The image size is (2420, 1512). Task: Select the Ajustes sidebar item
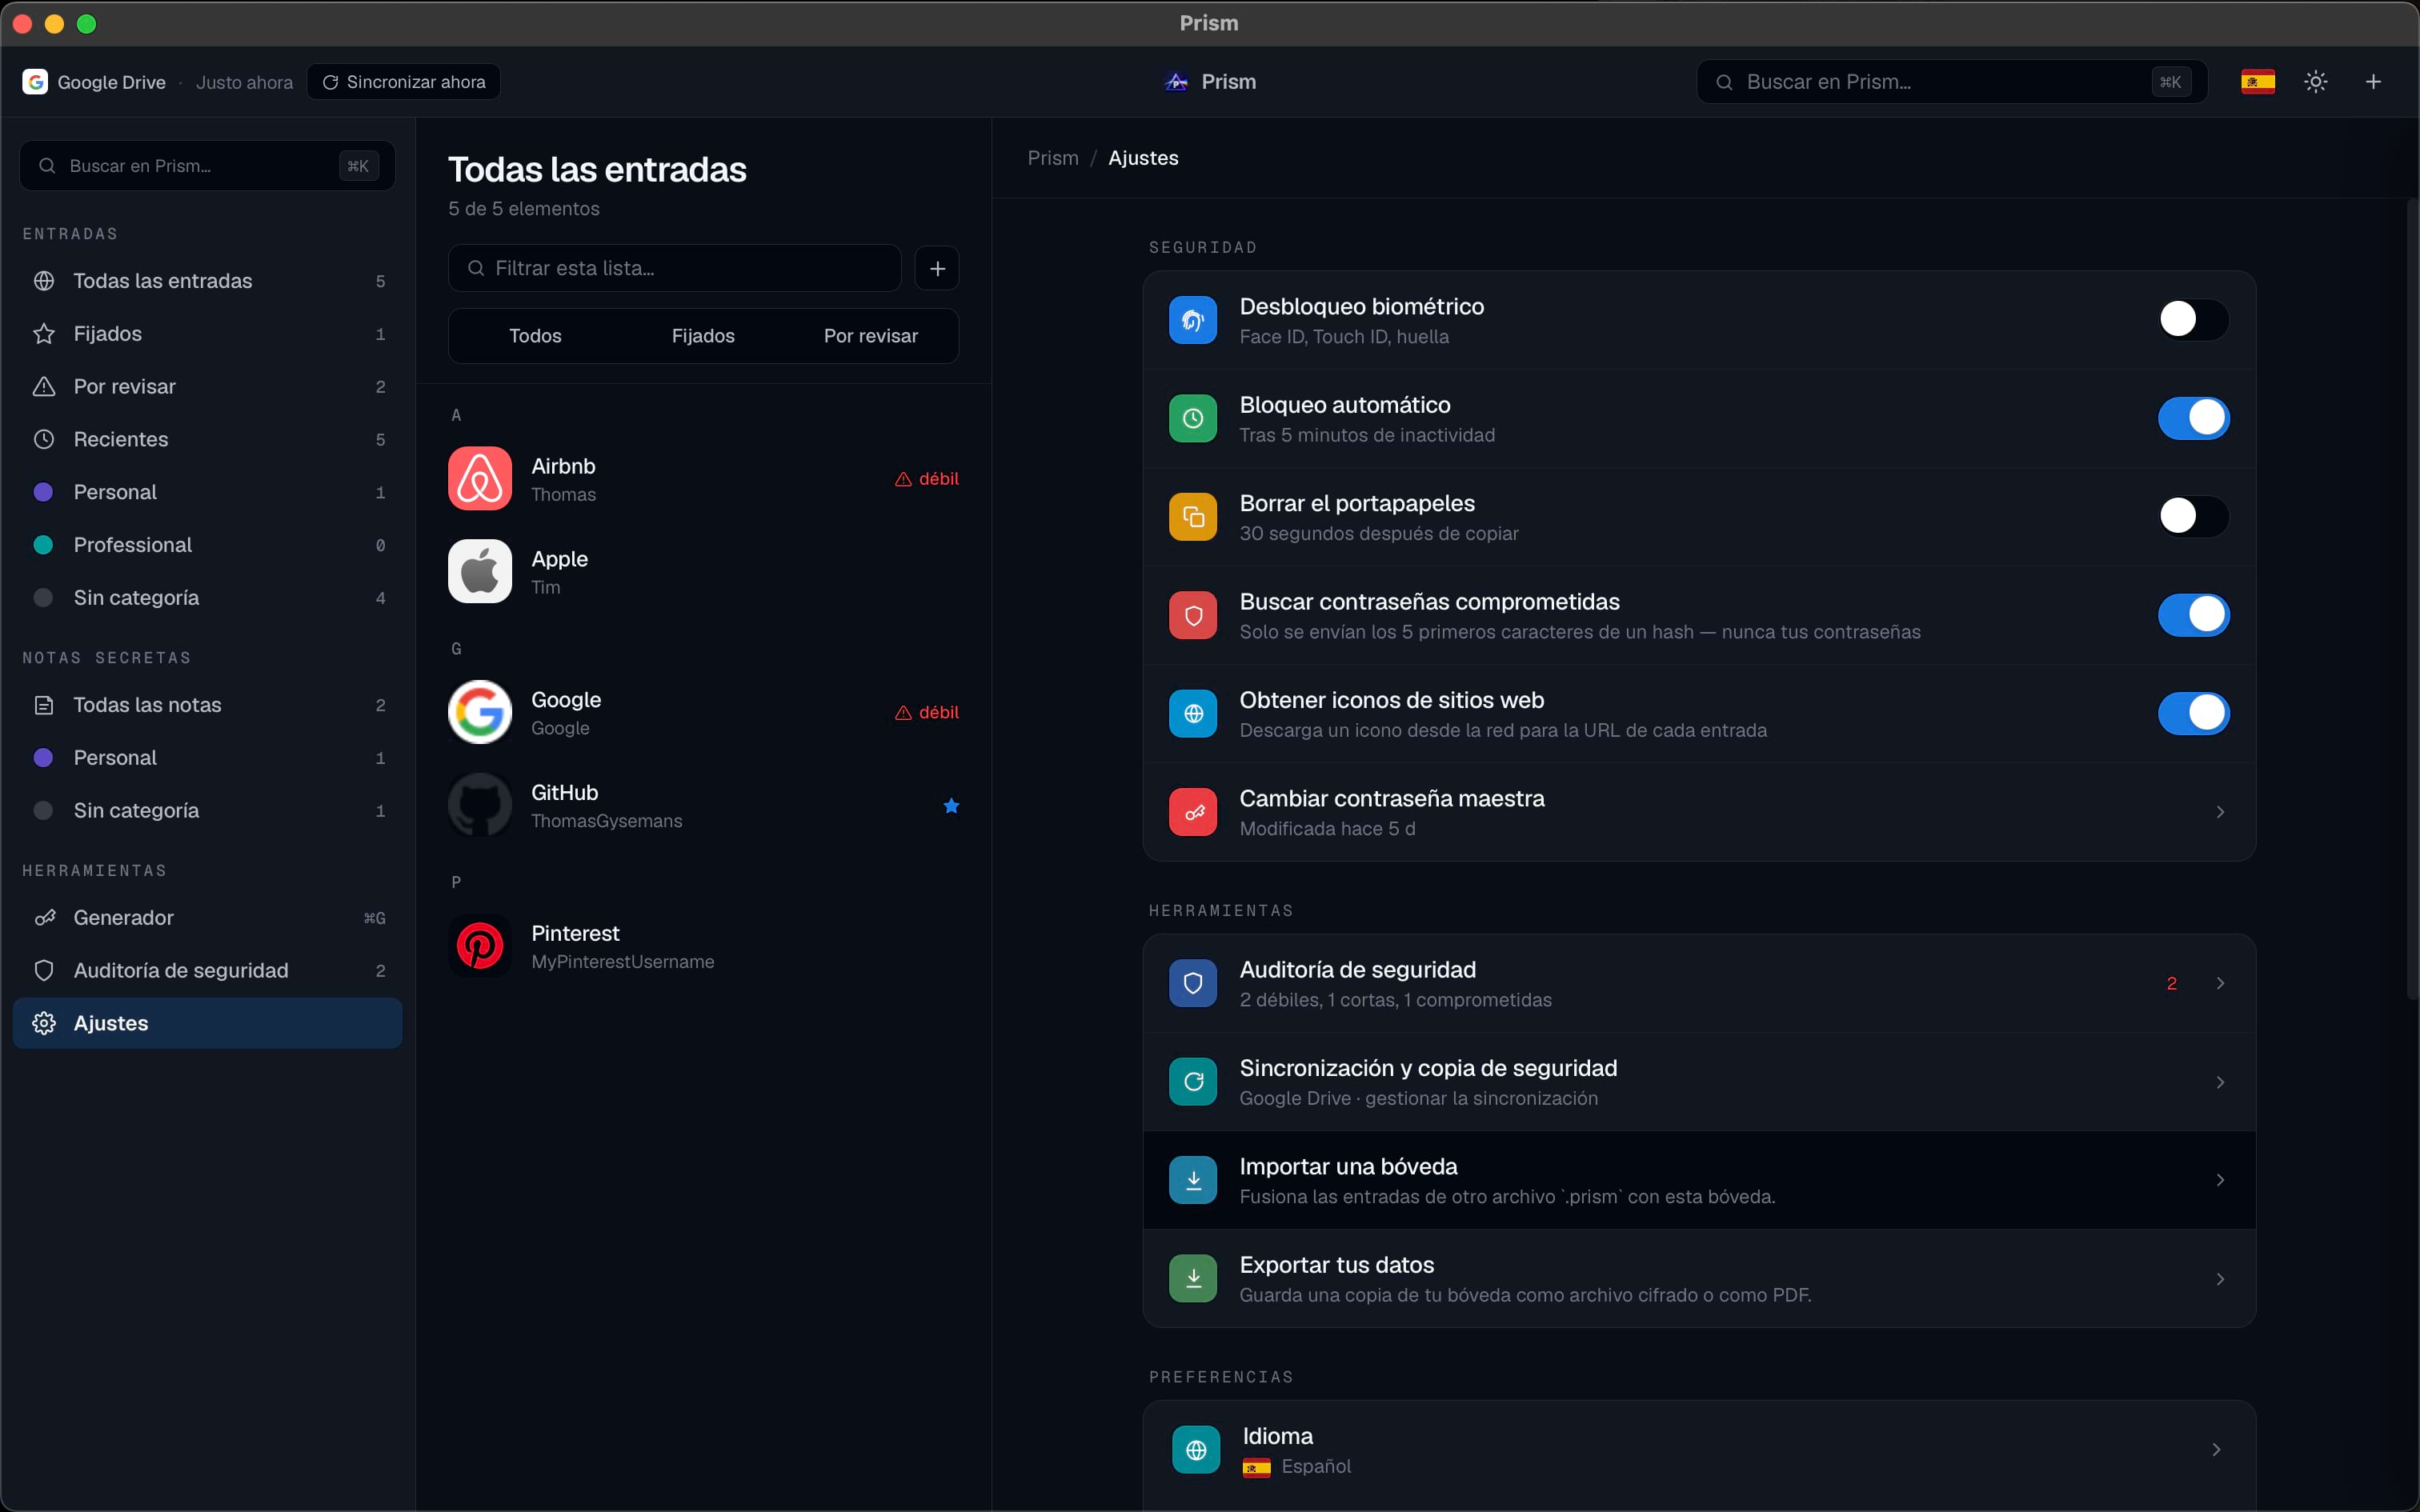208,1023
